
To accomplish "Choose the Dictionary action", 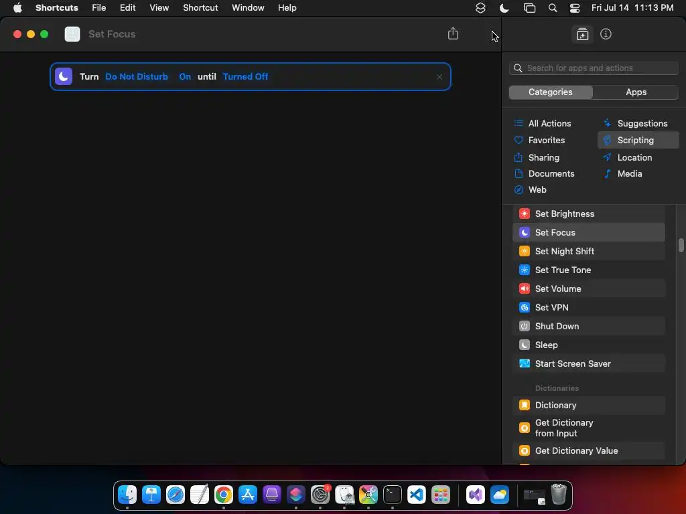I will 588,405.
